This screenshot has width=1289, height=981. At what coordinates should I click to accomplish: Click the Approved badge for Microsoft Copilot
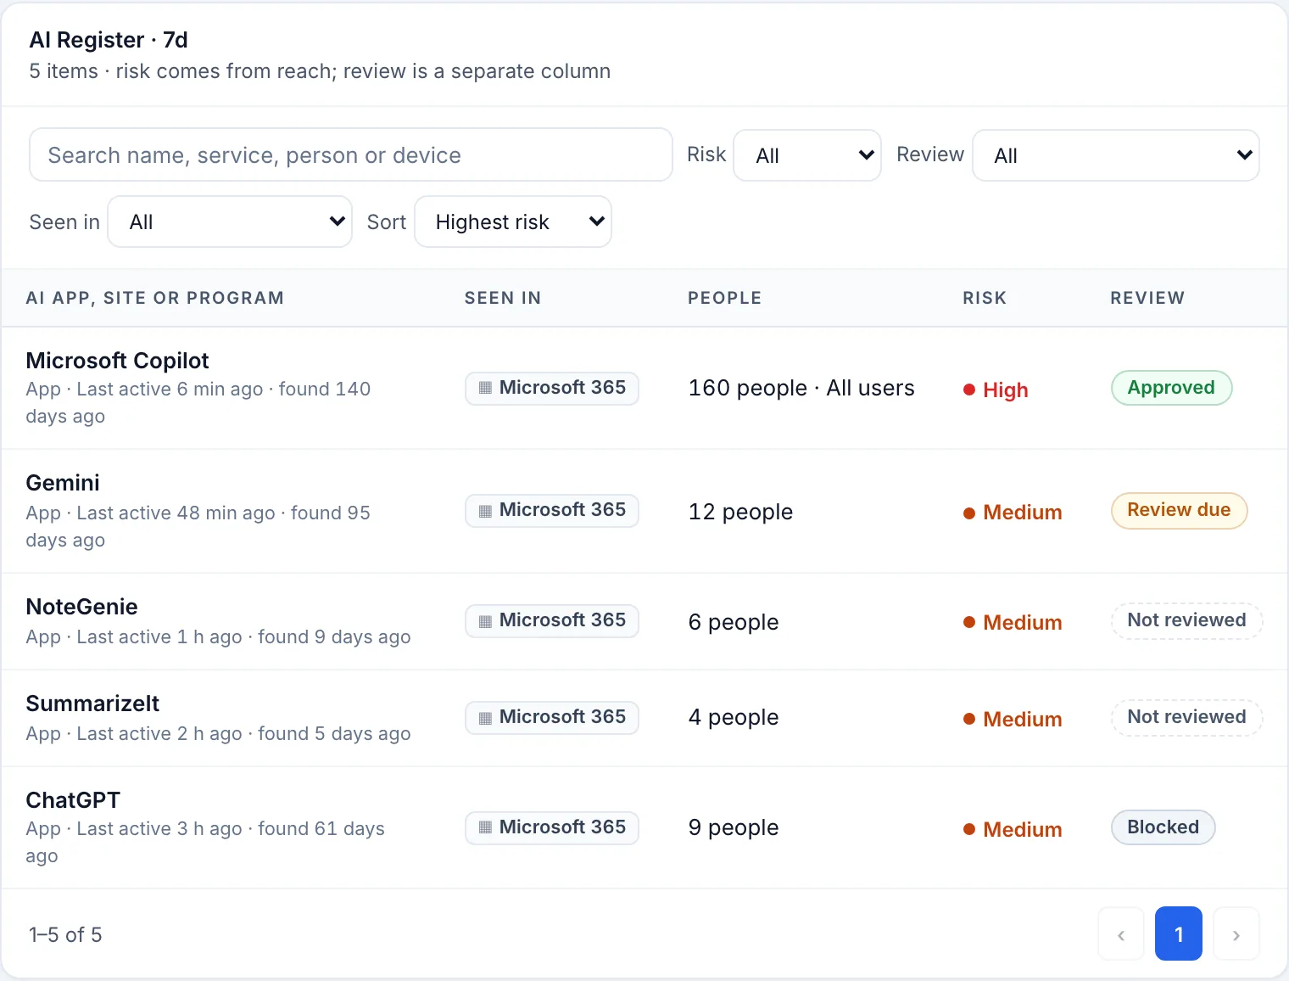[x=1171, y=388]
